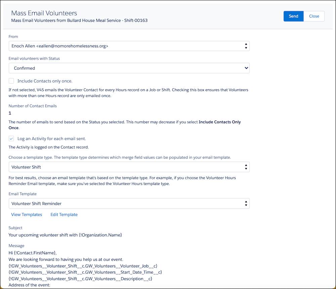Click the up-down arrows on template type field

(246, 167)
